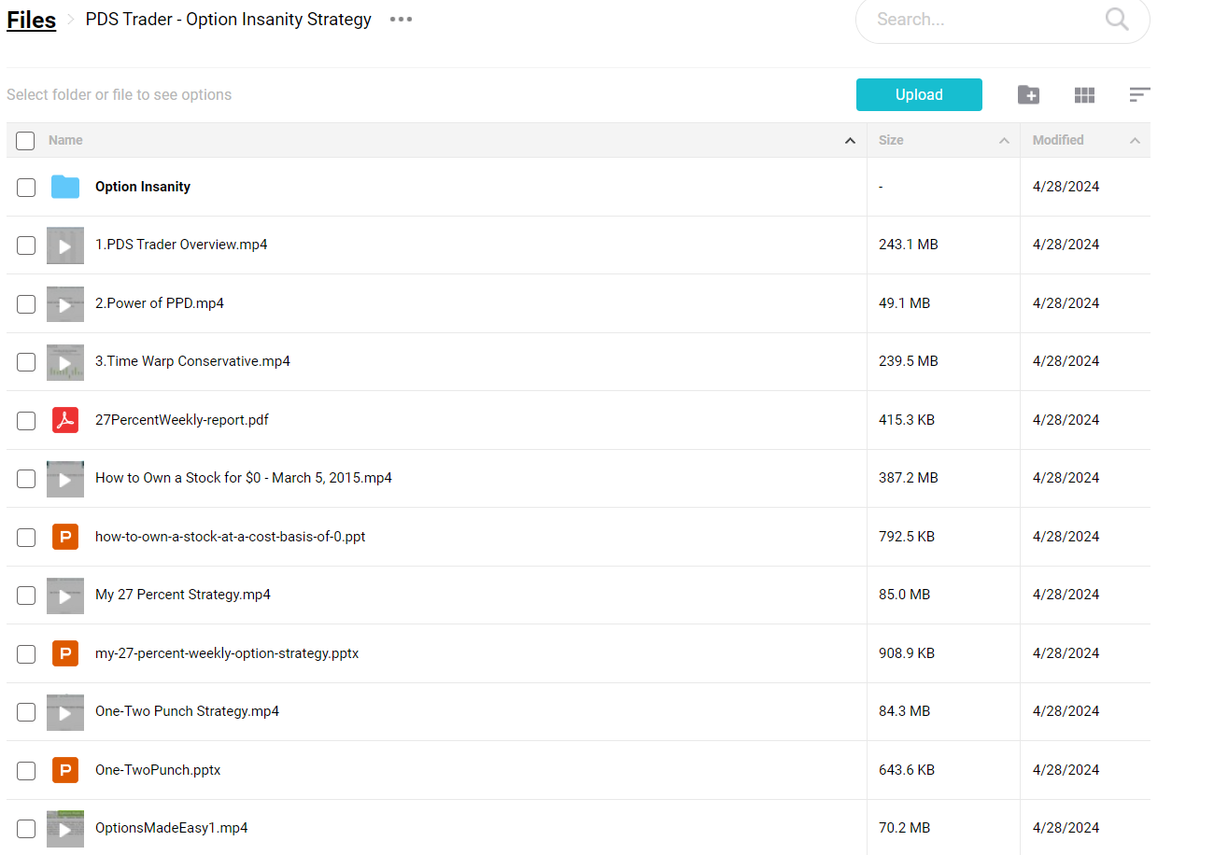Click the PDS Trader - Option Insanity Strategy breadcrumb
Viewport: 1214px width, 855px height.
tap(229, 19)
